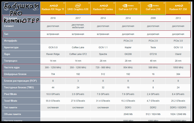The height and width of the screenshot is (123, 194).
Task: Click the 40 nm process cell
Action: pos(153,61)
